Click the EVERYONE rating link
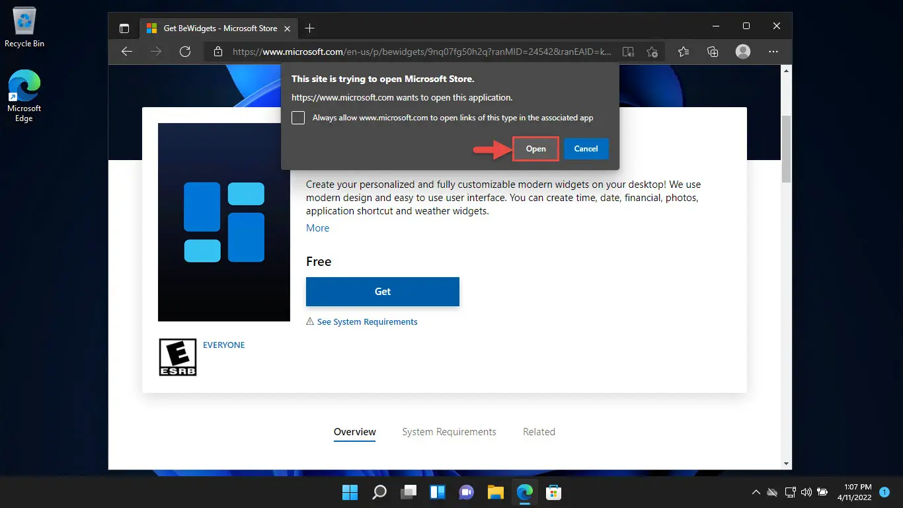 (224, 345)
